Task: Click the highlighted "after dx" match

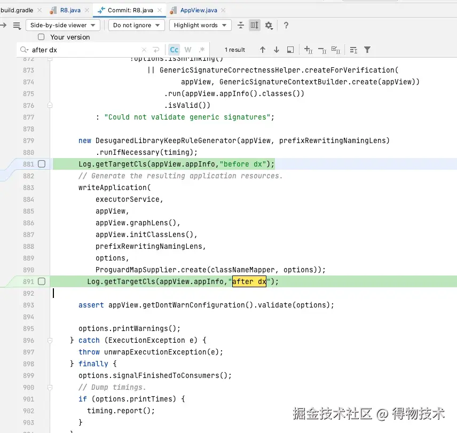Action: (x=249, y=281)
